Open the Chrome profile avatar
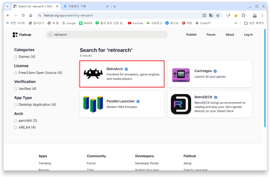 coord(255,15)
